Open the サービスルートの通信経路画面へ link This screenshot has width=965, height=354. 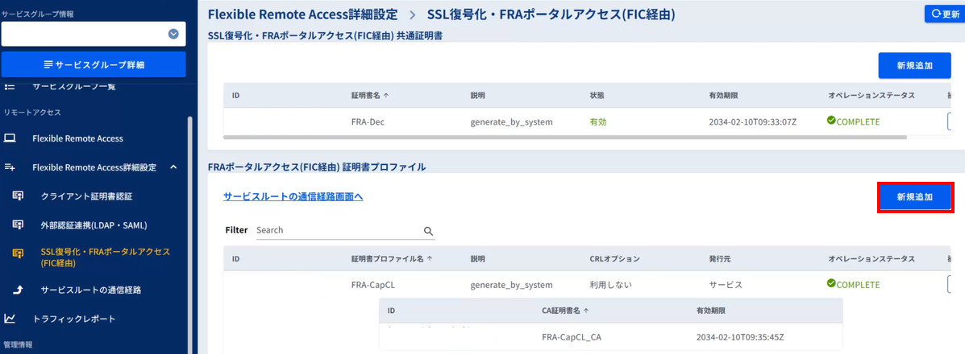[293, 196]
